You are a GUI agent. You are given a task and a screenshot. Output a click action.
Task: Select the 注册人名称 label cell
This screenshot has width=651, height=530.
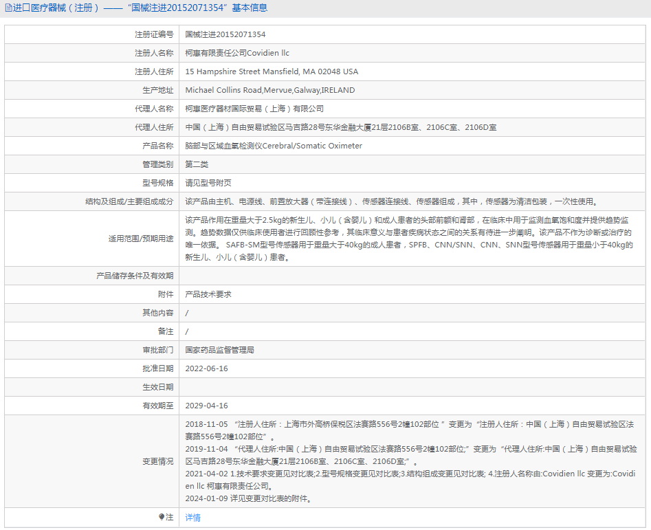tap(154, 52)
